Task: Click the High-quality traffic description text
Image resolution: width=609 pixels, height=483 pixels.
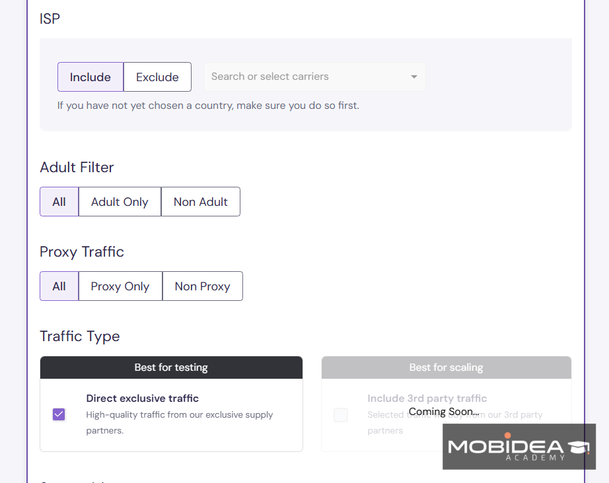Action: click(x=180, y=422)
